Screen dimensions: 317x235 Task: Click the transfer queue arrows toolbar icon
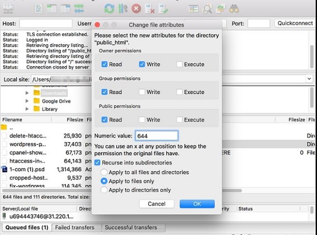click(x=78, y=8)
